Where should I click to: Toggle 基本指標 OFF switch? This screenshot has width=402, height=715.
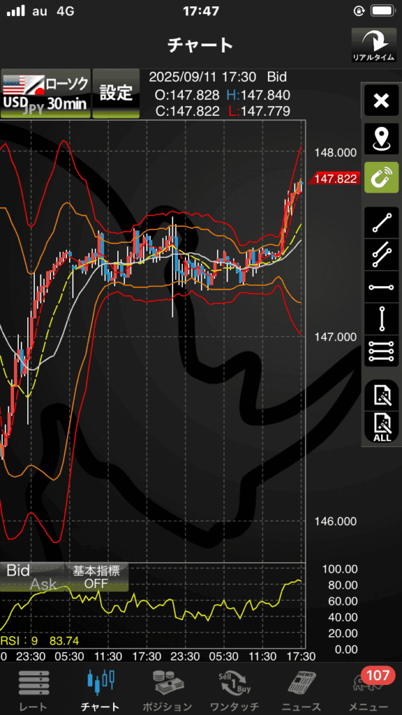pos(96,577)
